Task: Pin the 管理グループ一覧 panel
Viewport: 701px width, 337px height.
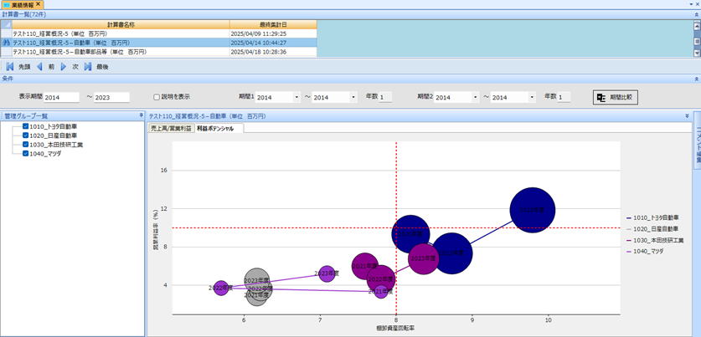Action: click(141, 115)
